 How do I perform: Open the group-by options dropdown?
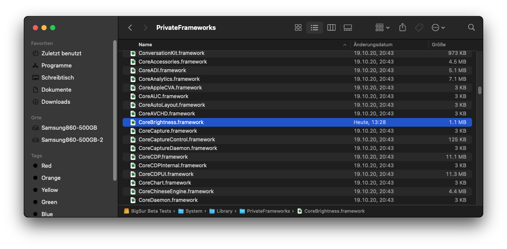tap(383, 28)
